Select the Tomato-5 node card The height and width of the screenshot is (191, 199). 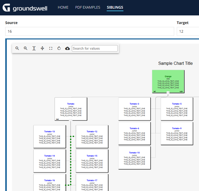tap(177, 109)
